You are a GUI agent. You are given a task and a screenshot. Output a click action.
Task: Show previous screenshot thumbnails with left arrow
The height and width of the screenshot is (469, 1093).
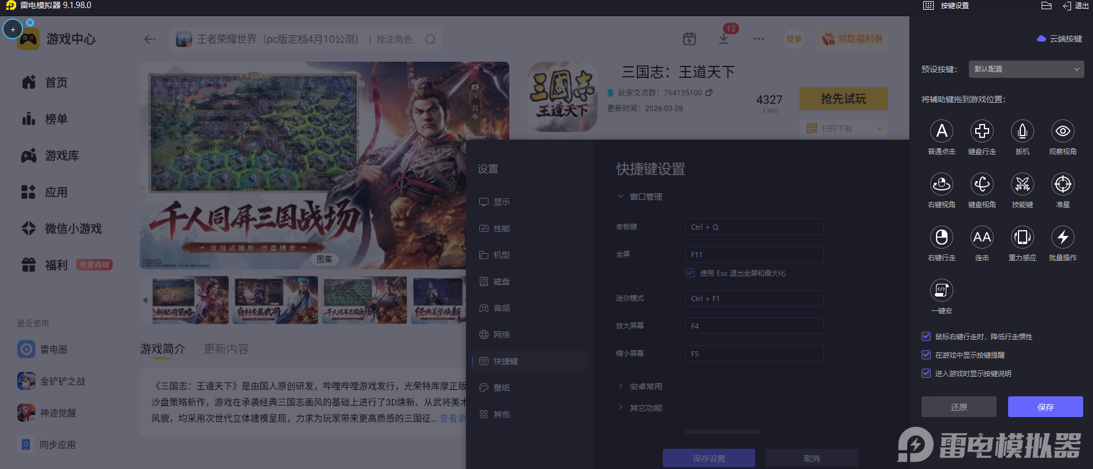click(145, 300)
